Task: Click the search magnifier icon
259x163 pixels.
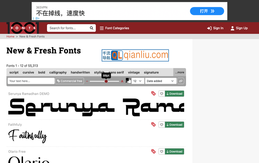Action: [x=92, y=28]
